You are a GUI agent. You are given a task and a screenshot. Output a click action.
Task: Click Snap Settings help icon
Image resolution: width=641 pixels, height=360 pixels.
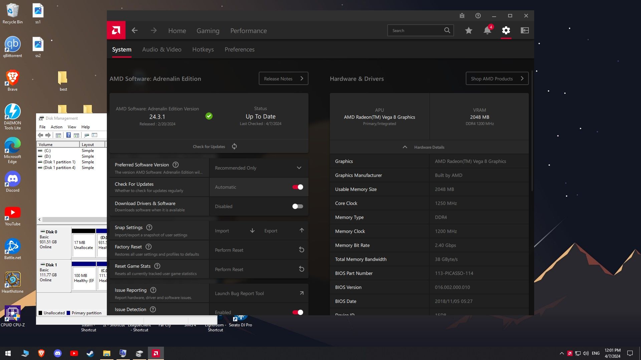(x=149, y=227)
